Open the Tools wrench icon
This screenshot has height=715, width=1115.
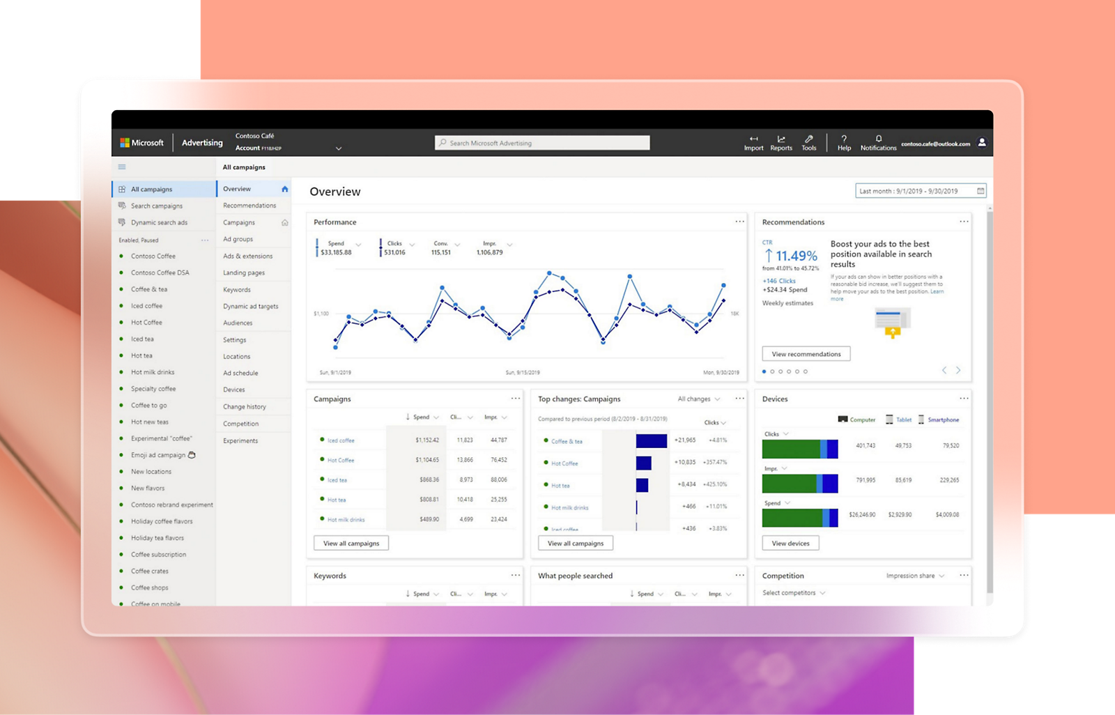(808, 139)
